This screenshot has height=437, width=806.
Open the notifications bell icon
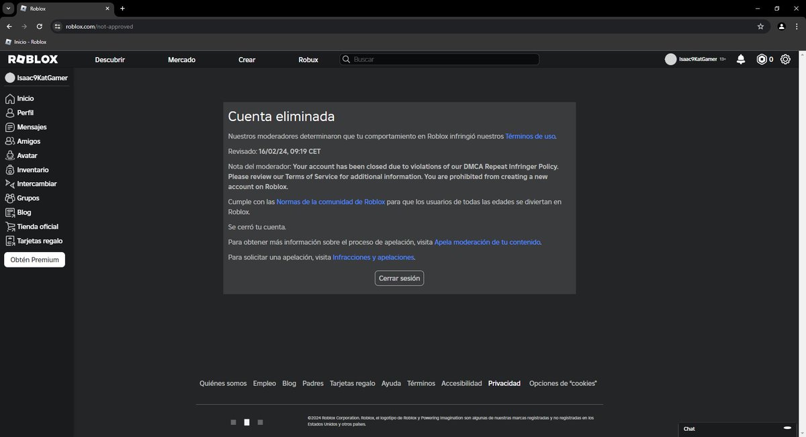[741, 59]
